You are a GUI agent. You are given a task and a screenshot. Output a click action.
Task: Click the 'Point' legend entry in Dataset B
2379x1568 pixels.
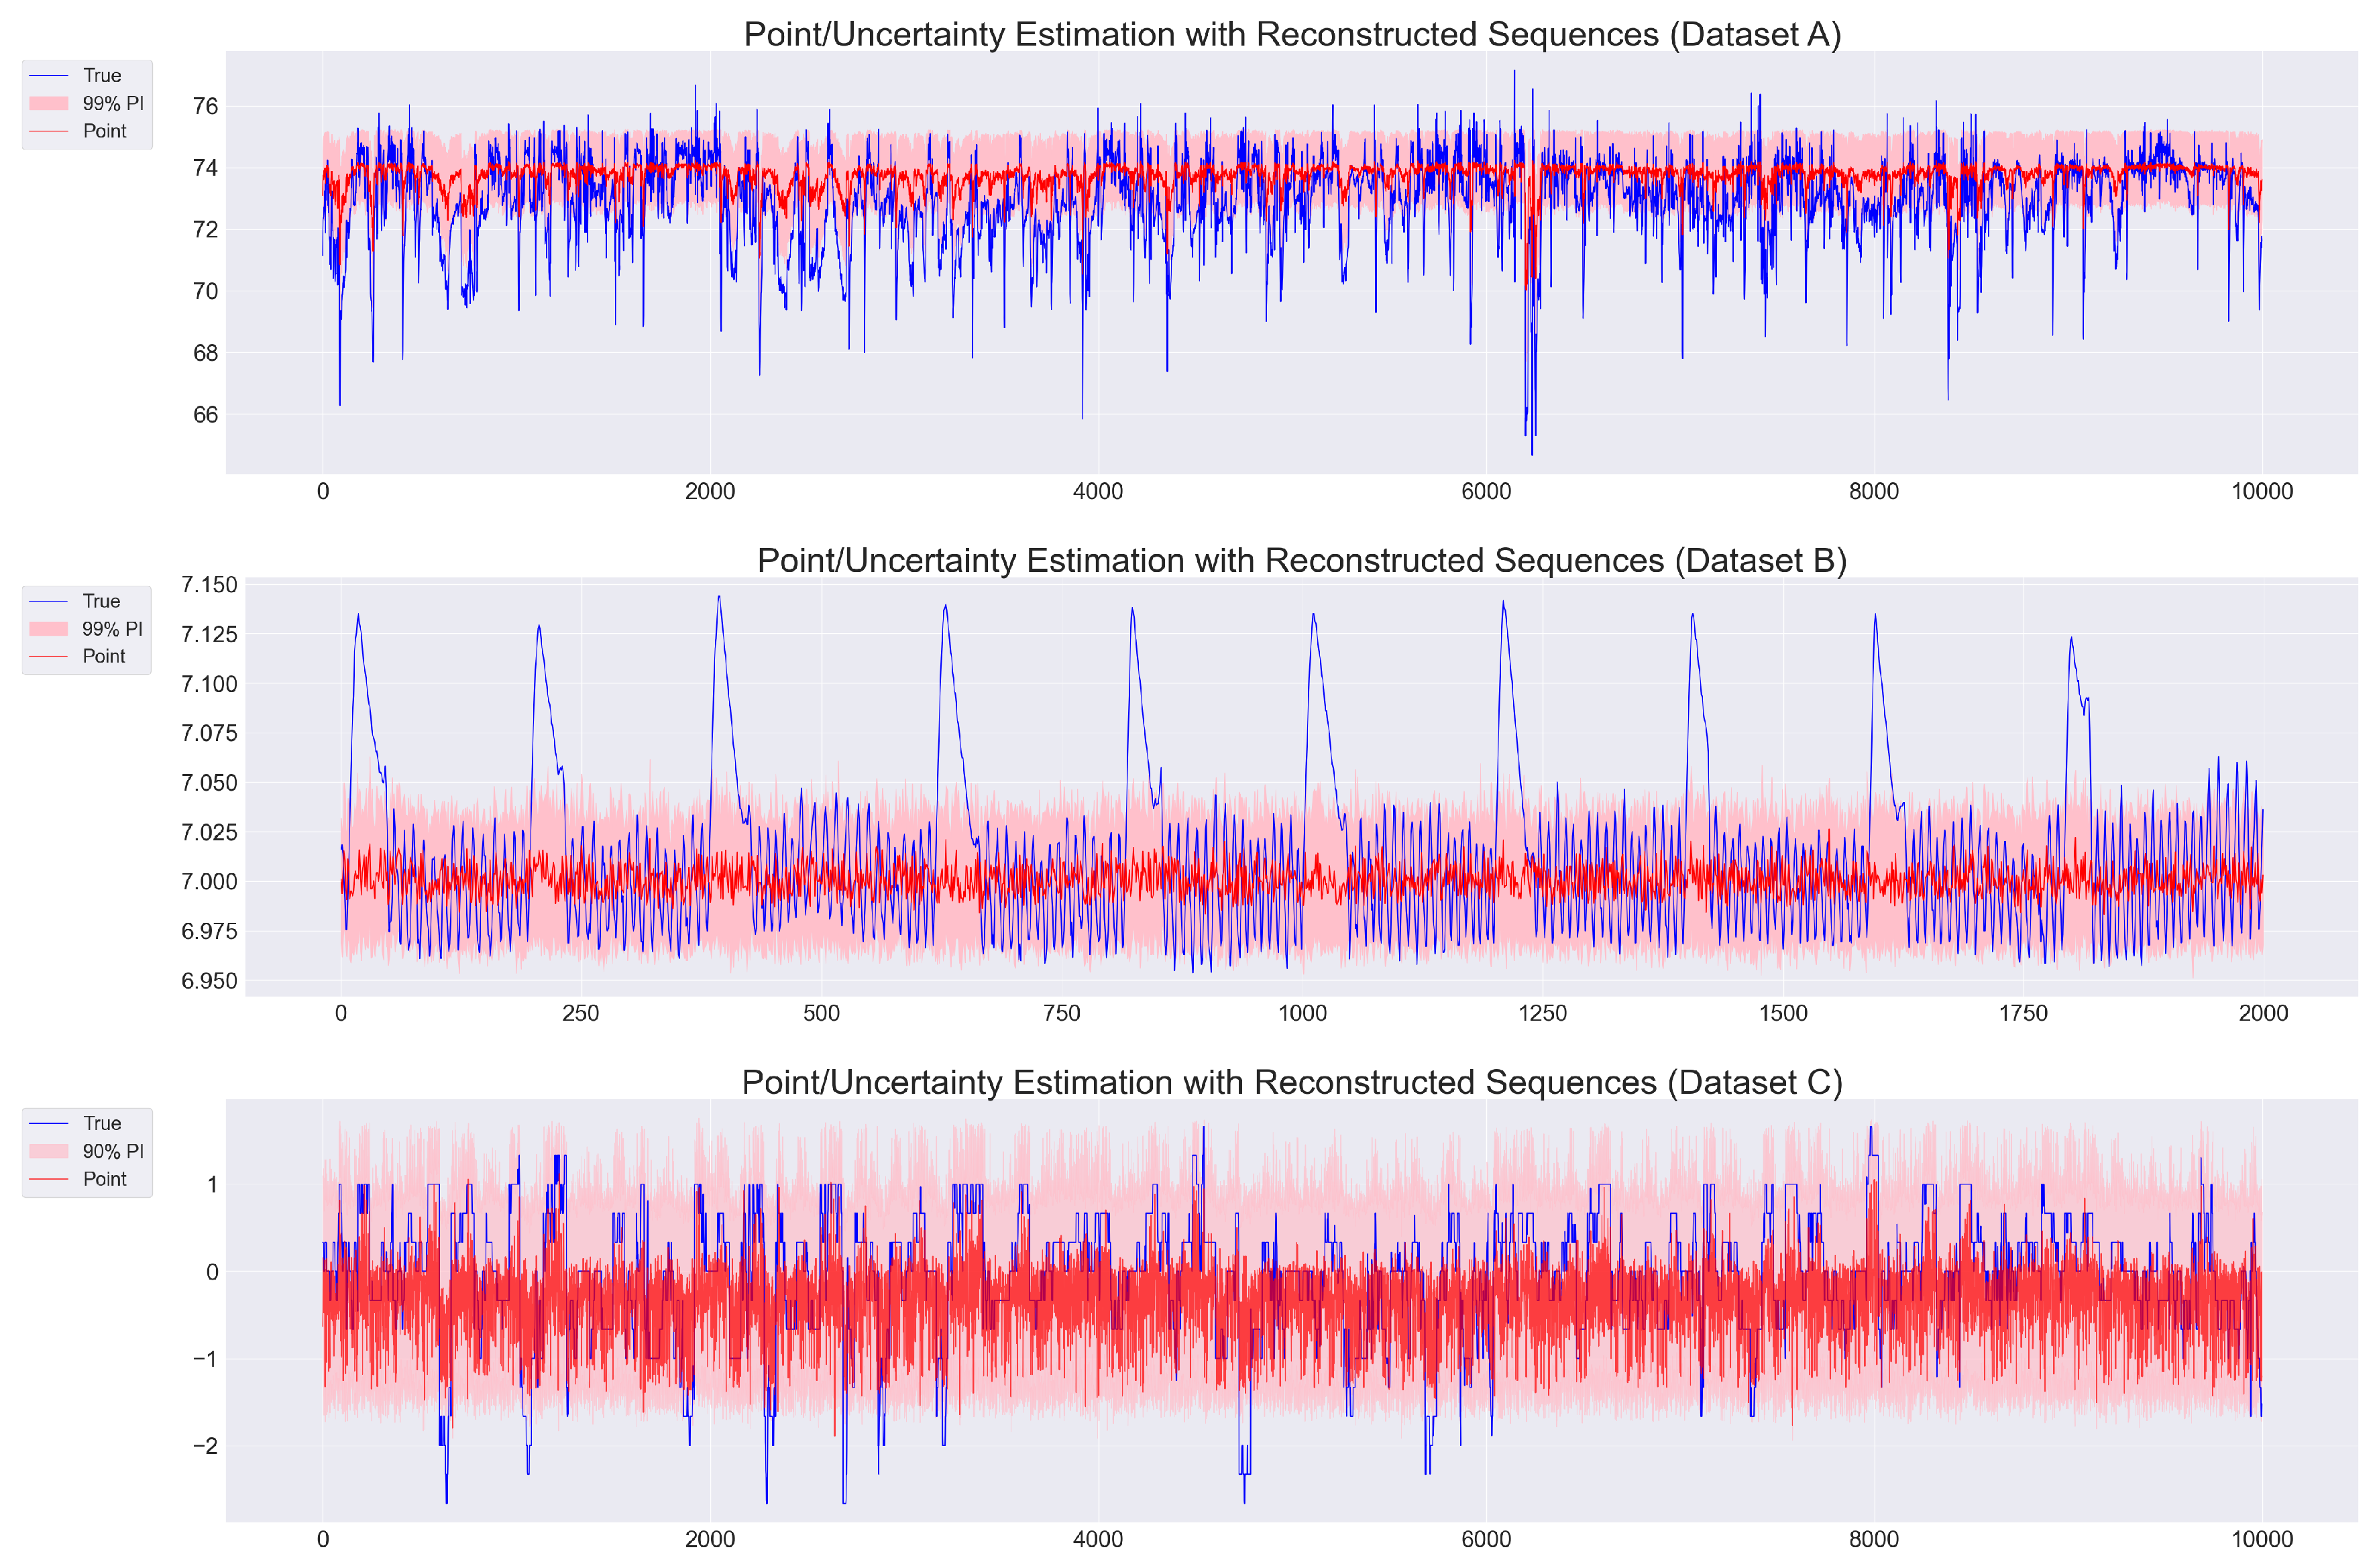pyautogui.click(x=104, y=656)
